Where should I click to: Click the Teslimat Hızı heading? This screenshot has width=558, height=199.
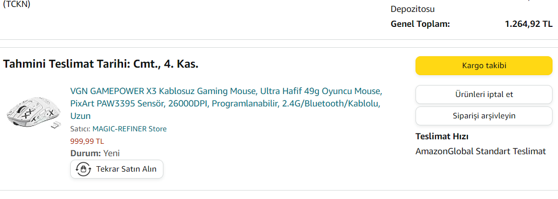tap(442, 137)
